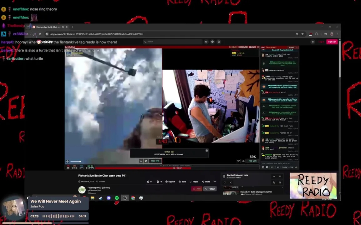
Task: Close the Battle Chat kill notification
Action: click(206, 150)
